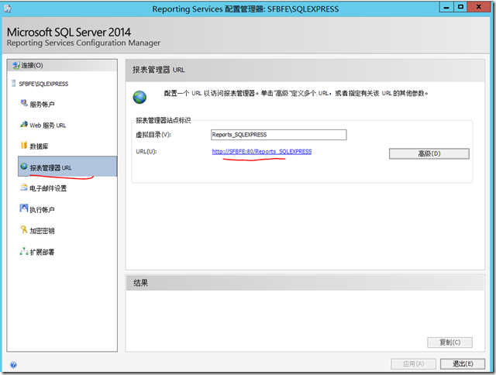Click the blue help icon at bottom left

click(x=13, y=365)
